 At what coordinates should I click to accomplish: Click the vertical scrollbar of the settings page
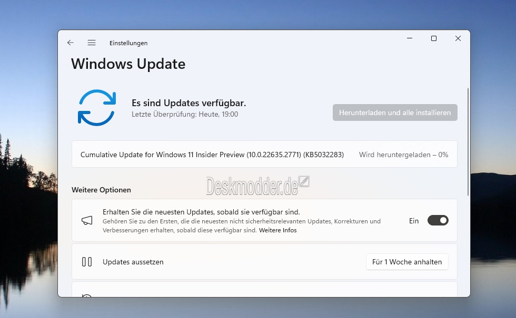coord(468,142)
